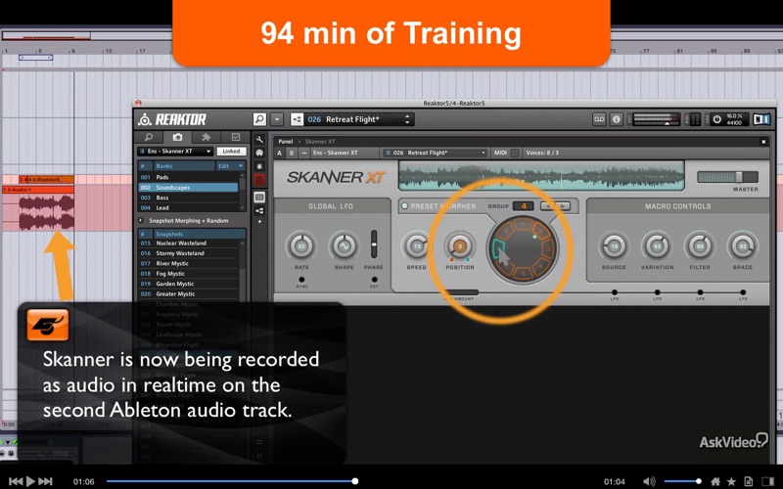
Task: Select the 003 Bass bank
Action: tap(188, 198)
